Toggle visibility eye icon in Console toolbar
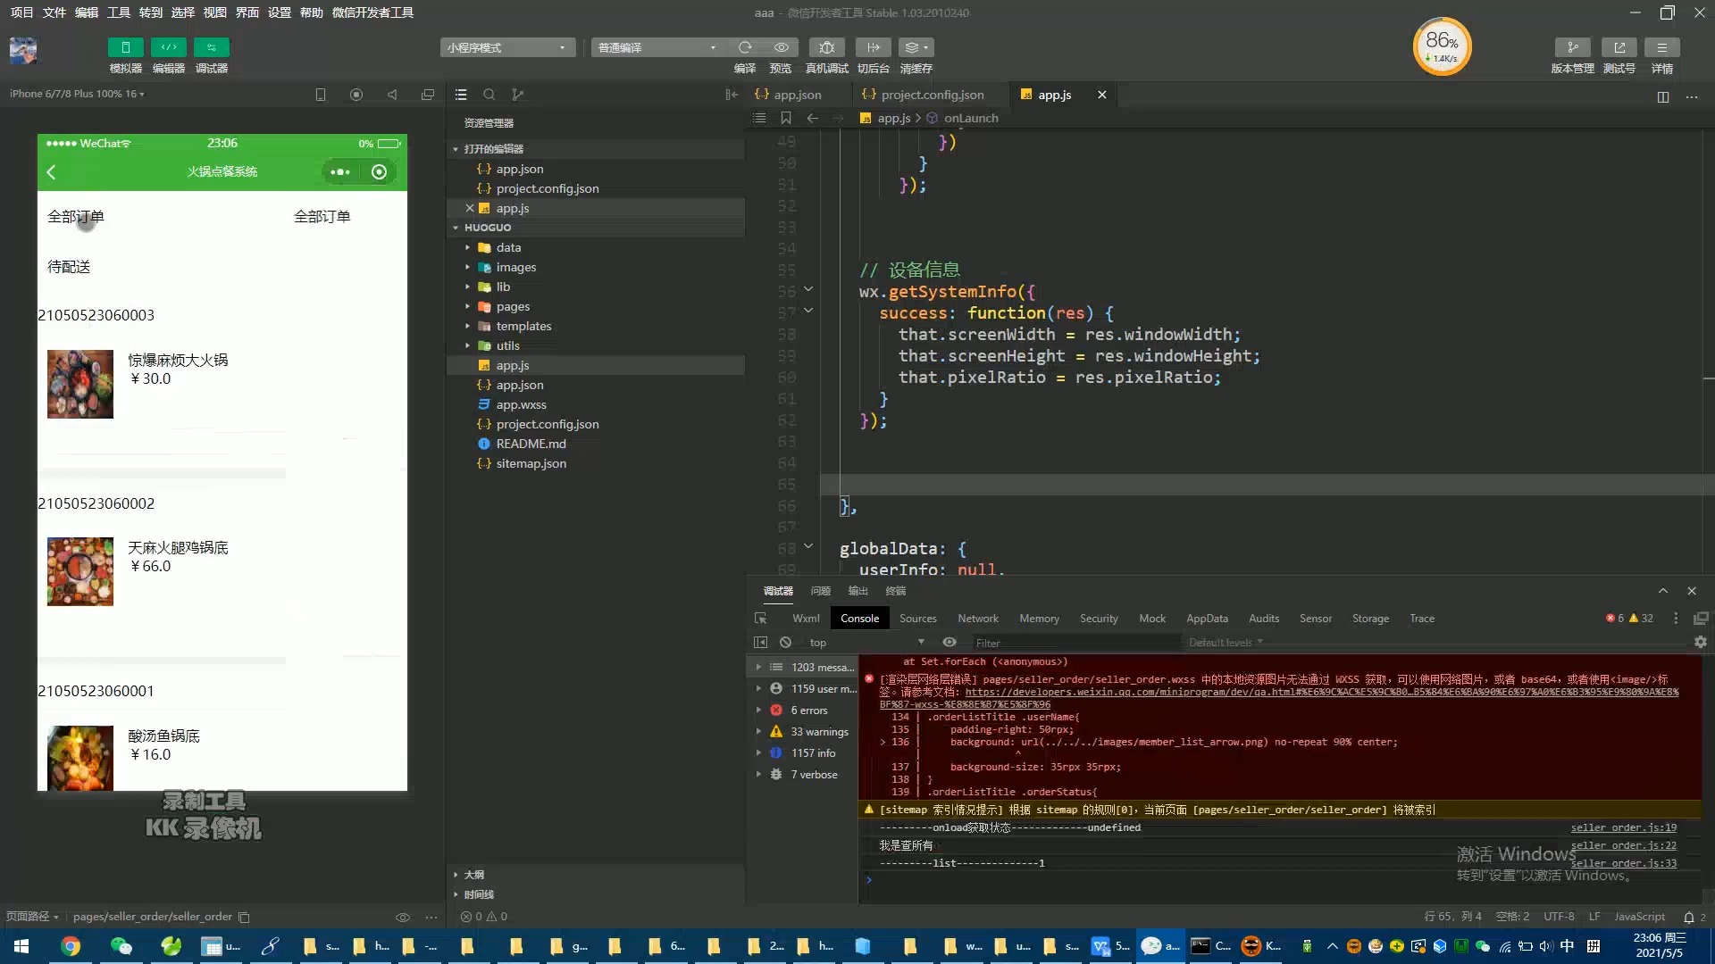Image resolution: width=1715 pixels, height=964 pixels. pyautogui.click(x=950, y=642)
